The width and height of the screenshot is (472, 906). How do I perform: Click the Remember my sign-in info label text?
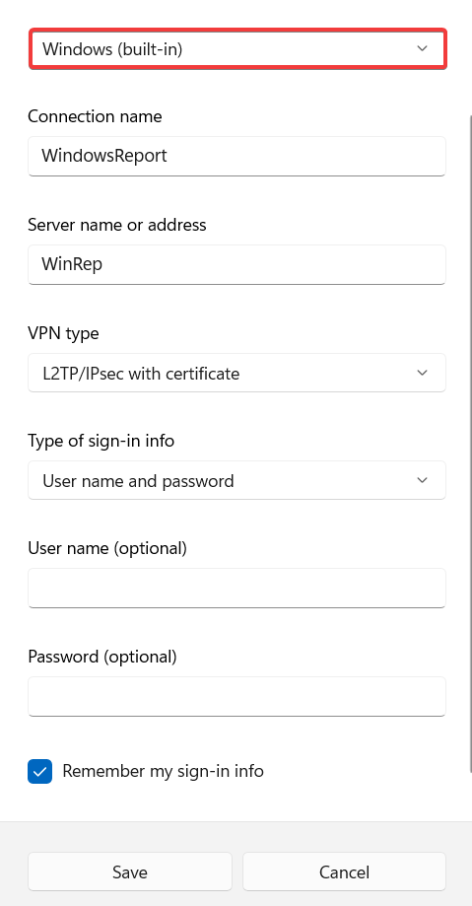(163, 771)
